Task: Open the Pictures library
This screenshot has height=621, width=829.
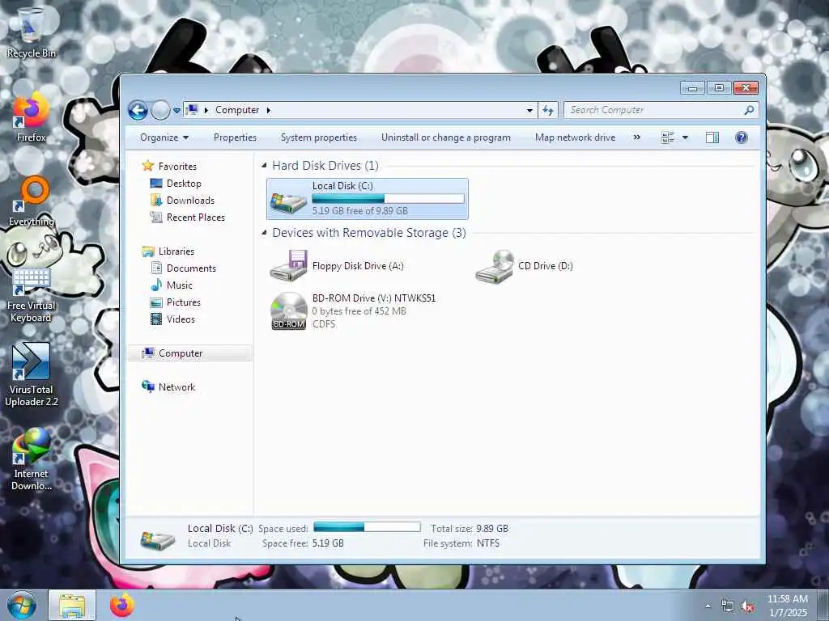Action: coord(183,302)
